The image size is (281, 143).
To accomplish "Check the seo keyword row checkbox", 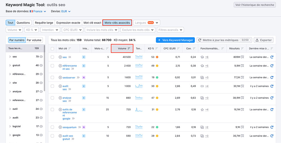I will (x=52, y=57).
